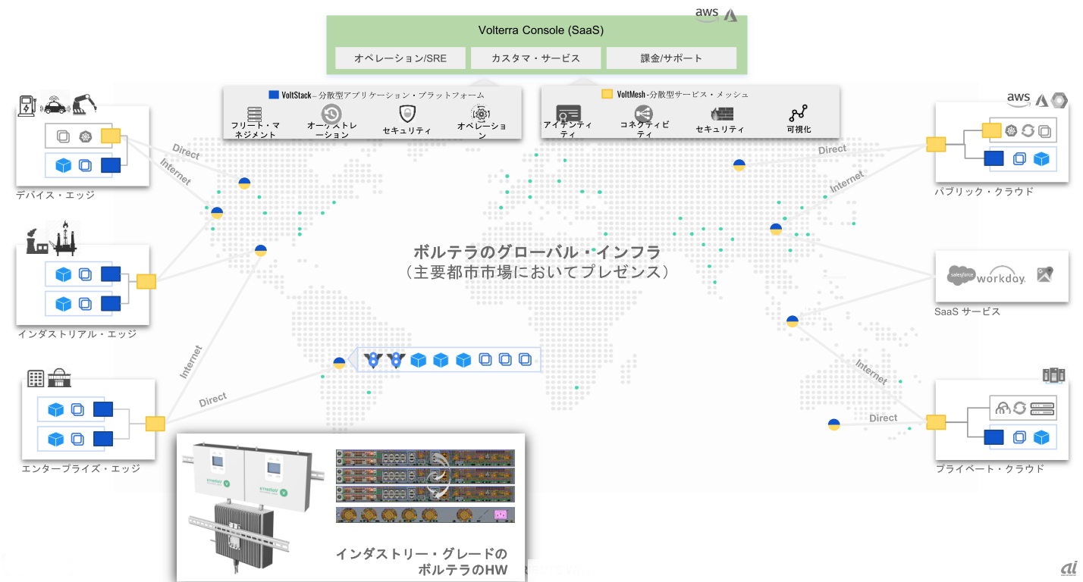Select the デバイス・エッジ label
The width and height of the screenshot is (1083, 582).
click(x=55, y=195)
